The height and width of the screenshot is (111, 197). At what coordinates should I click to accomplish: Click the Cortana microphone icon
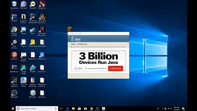55,109
